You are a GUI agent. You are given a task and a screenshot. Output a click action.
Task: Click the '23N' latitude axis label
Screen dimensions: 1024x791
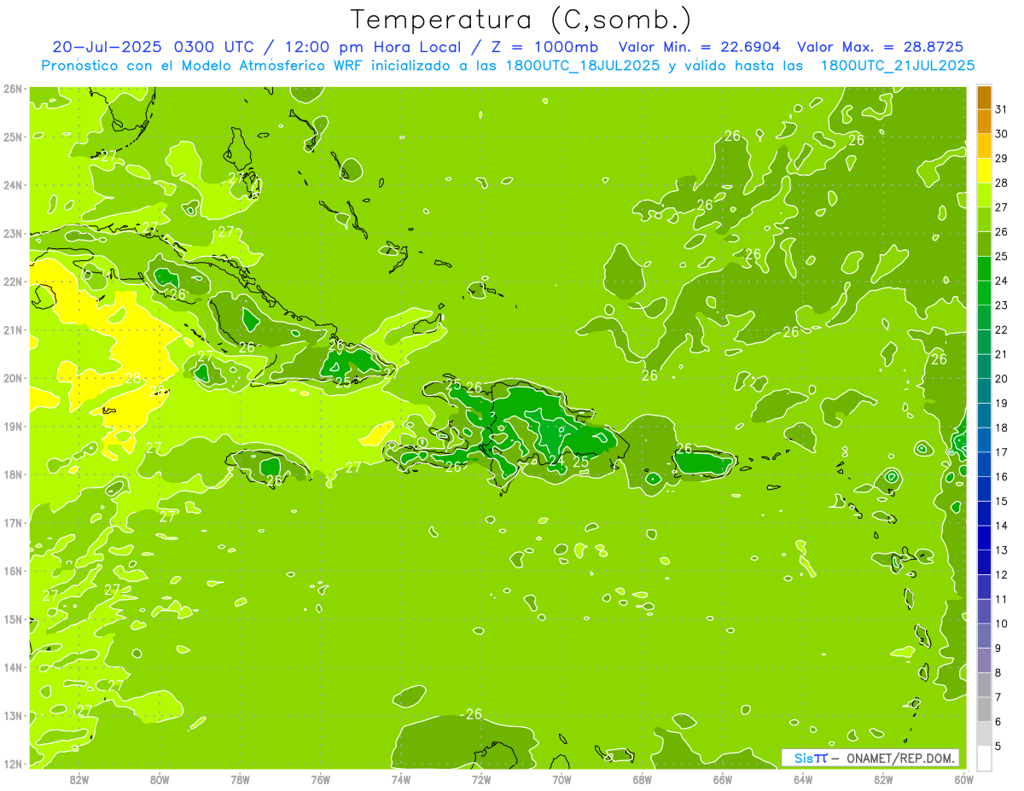coord(13,234)
